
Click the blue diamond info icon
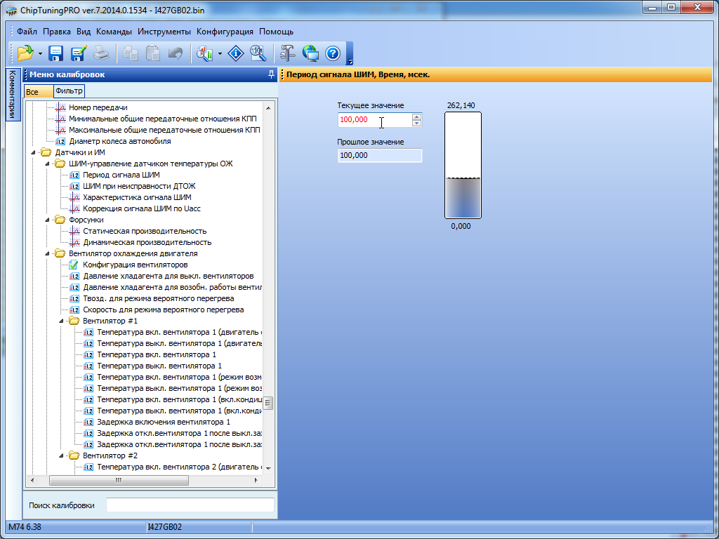tap(237, 53)
